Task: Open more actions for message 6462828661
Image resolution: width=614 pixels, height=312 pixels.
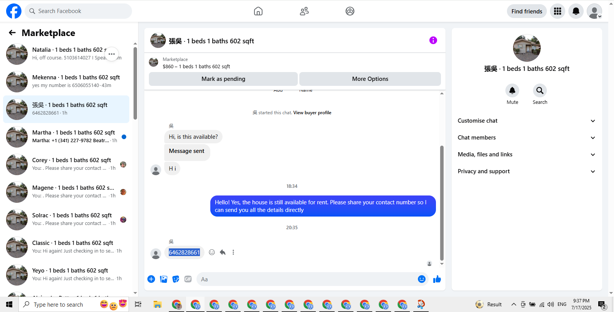Action: 233,252
